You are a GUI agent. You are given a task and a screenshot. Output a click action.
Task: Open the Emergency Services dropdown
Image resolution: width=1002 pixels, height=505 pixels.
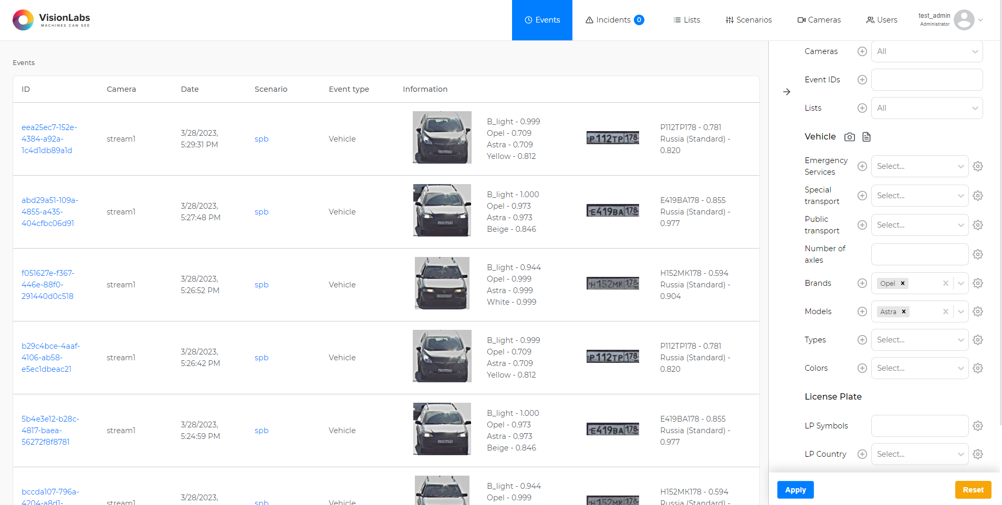pos(920,166)
